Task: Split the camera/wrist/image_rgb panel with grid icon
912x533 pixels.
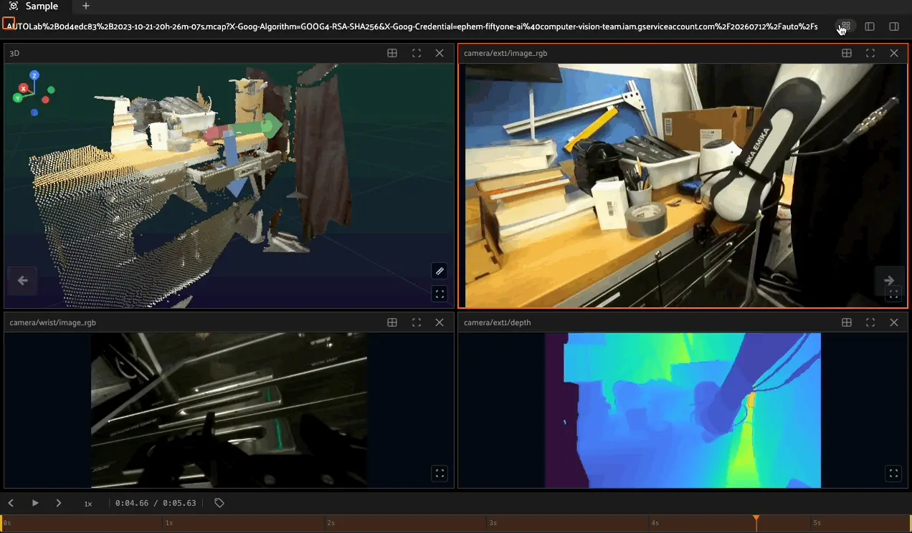Action: point(392,322)
